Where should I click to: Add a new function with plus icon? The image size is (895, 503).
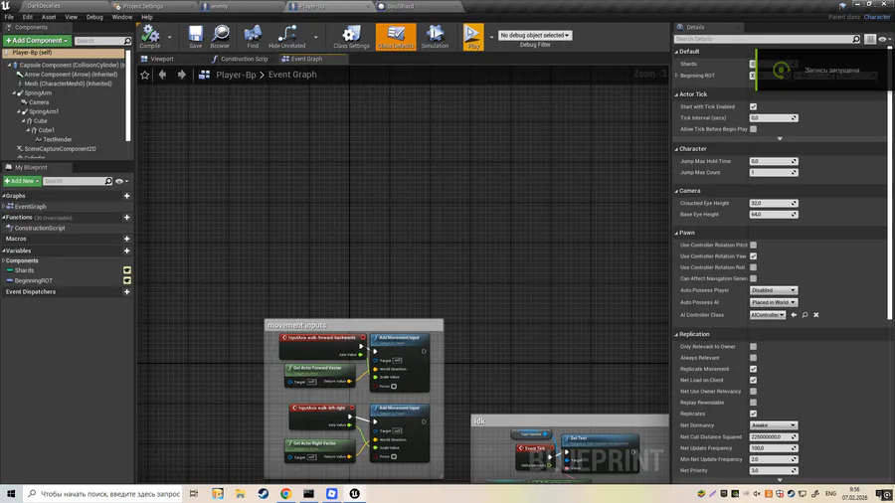coord(126,218)
